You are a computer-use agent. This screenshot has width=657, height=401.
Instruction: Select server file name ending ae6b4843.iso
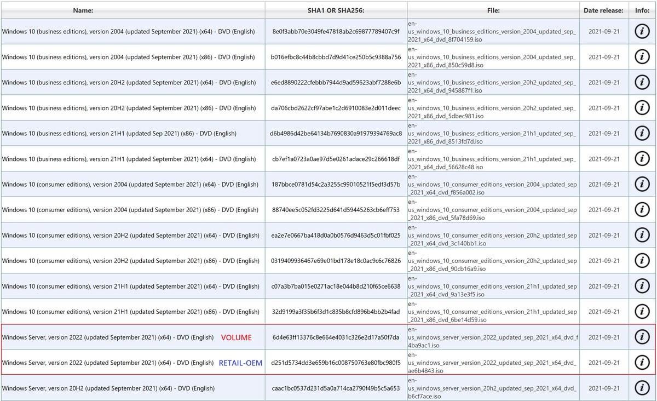coord(493,363)
